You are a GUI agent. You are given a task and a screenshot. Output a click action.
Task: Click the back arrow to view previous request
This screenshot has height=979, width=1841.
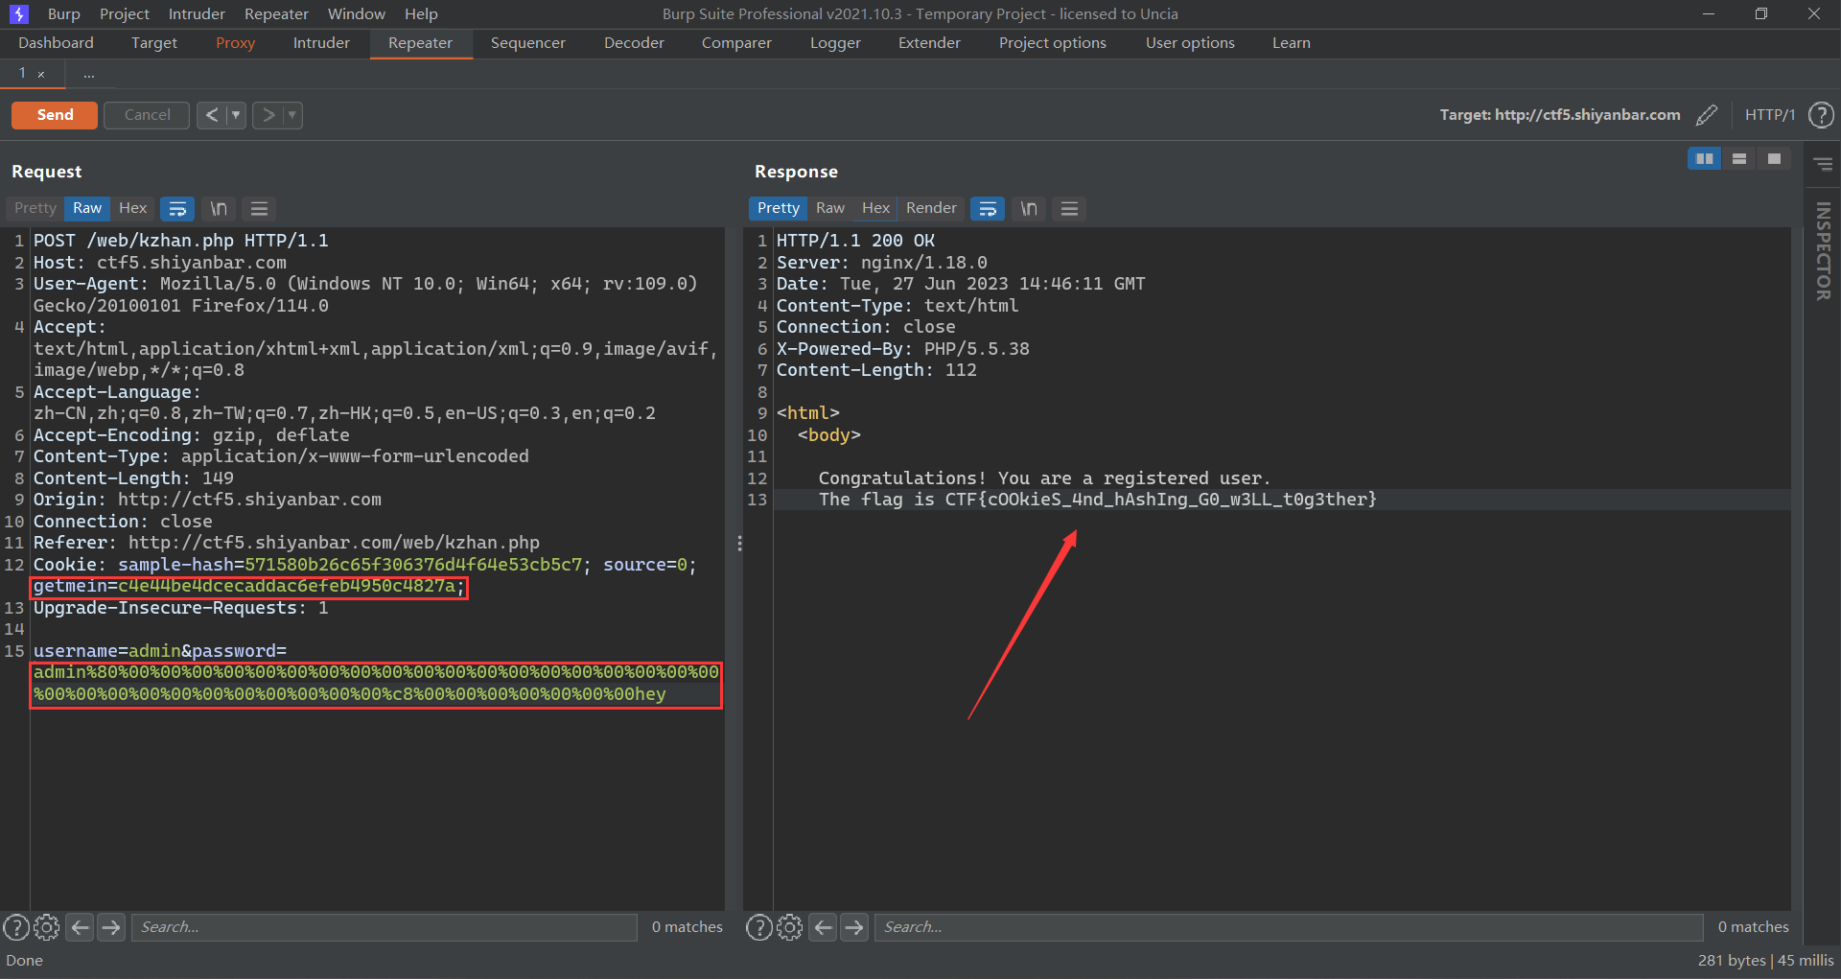pyautogui.click(x=210, y=115)
